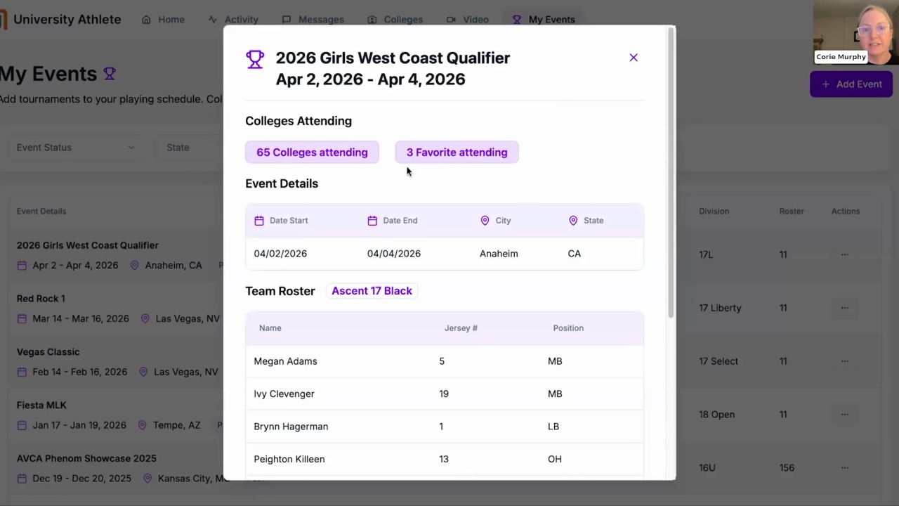Switch to the Video tab
Image resolution: width=899 pixels, height=506 pixels.
468,20
